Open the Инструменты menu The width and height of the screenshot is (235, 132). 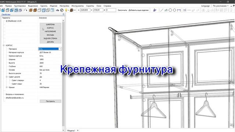tap(77, 6)
